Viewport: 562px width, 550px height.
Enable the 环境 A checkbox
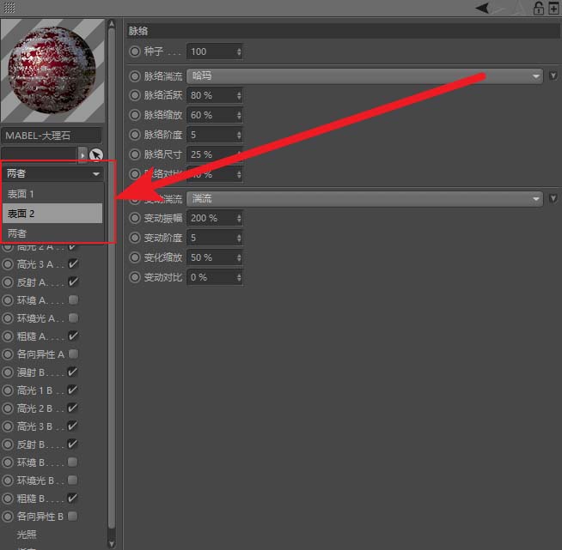tap(73, 299)
